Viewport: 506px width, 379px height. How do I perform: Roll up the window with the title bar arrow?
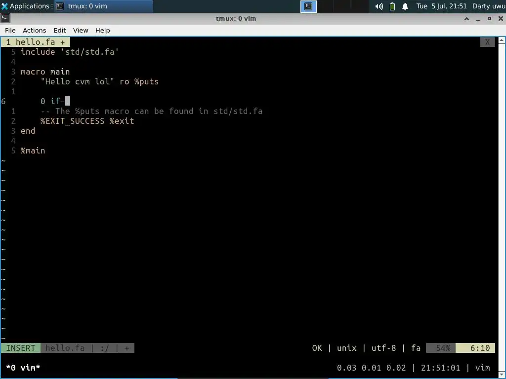tap(466, 19)
